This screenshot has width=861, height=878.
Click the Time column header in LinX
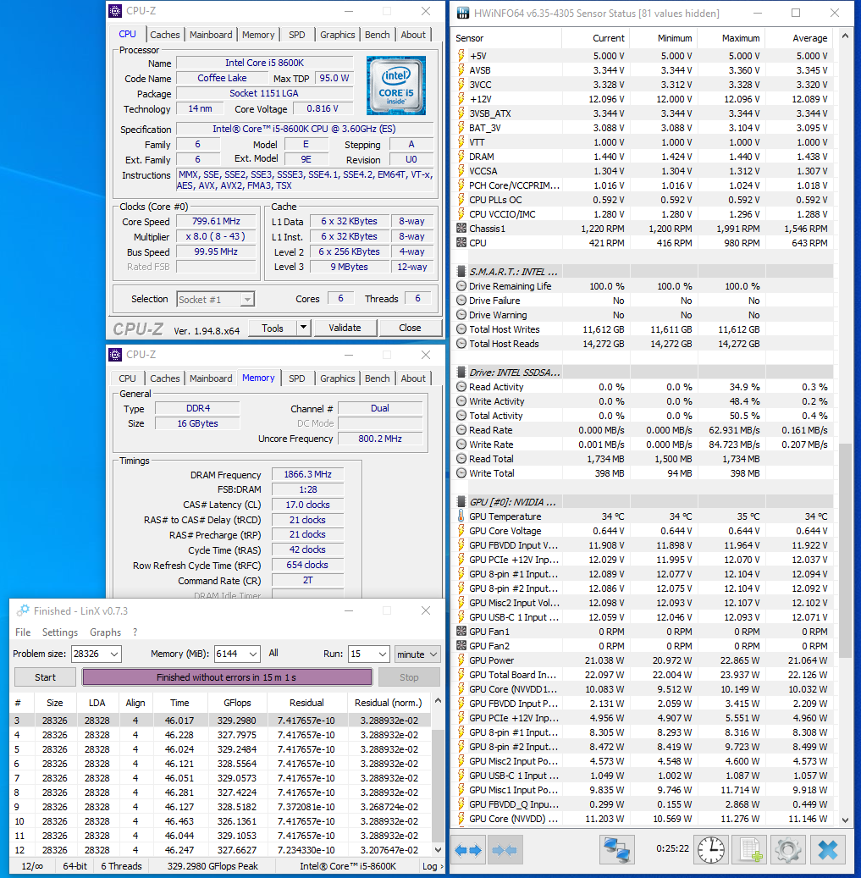[179, 703]
